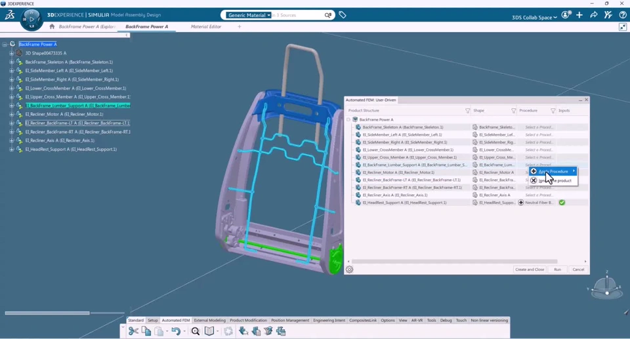The width and height of the screenshot is (630, 339).
Task: Click the Run button
Action: tap(557, 269)
